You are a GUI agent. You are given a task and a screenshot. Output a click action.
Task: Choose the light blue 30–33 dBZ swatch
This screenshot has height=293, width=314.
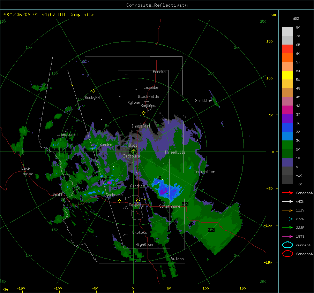[x=287, y=136]
